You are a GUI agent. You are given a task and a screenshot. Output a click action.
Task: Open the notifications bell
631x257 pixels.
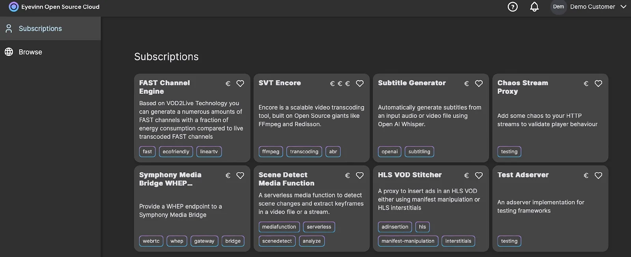click(x=534, y=7)
